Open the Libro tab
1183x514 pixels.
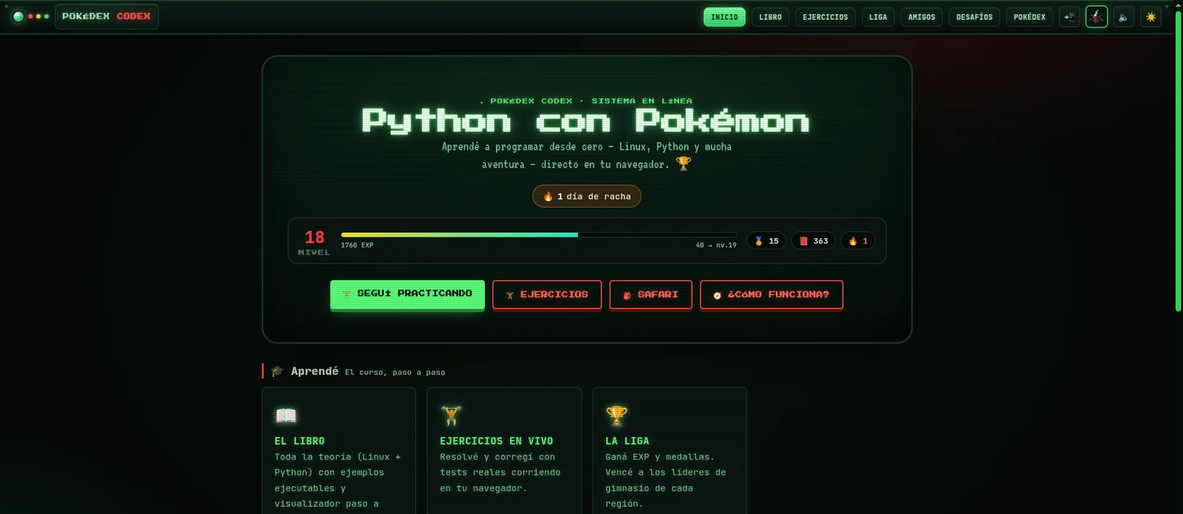tap(770, 17)
